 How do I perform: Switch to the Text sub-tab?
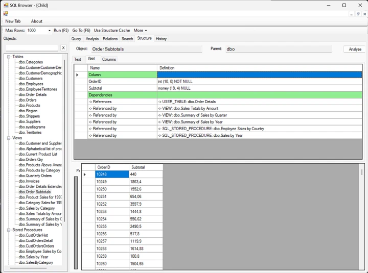(x=78, y=59)
